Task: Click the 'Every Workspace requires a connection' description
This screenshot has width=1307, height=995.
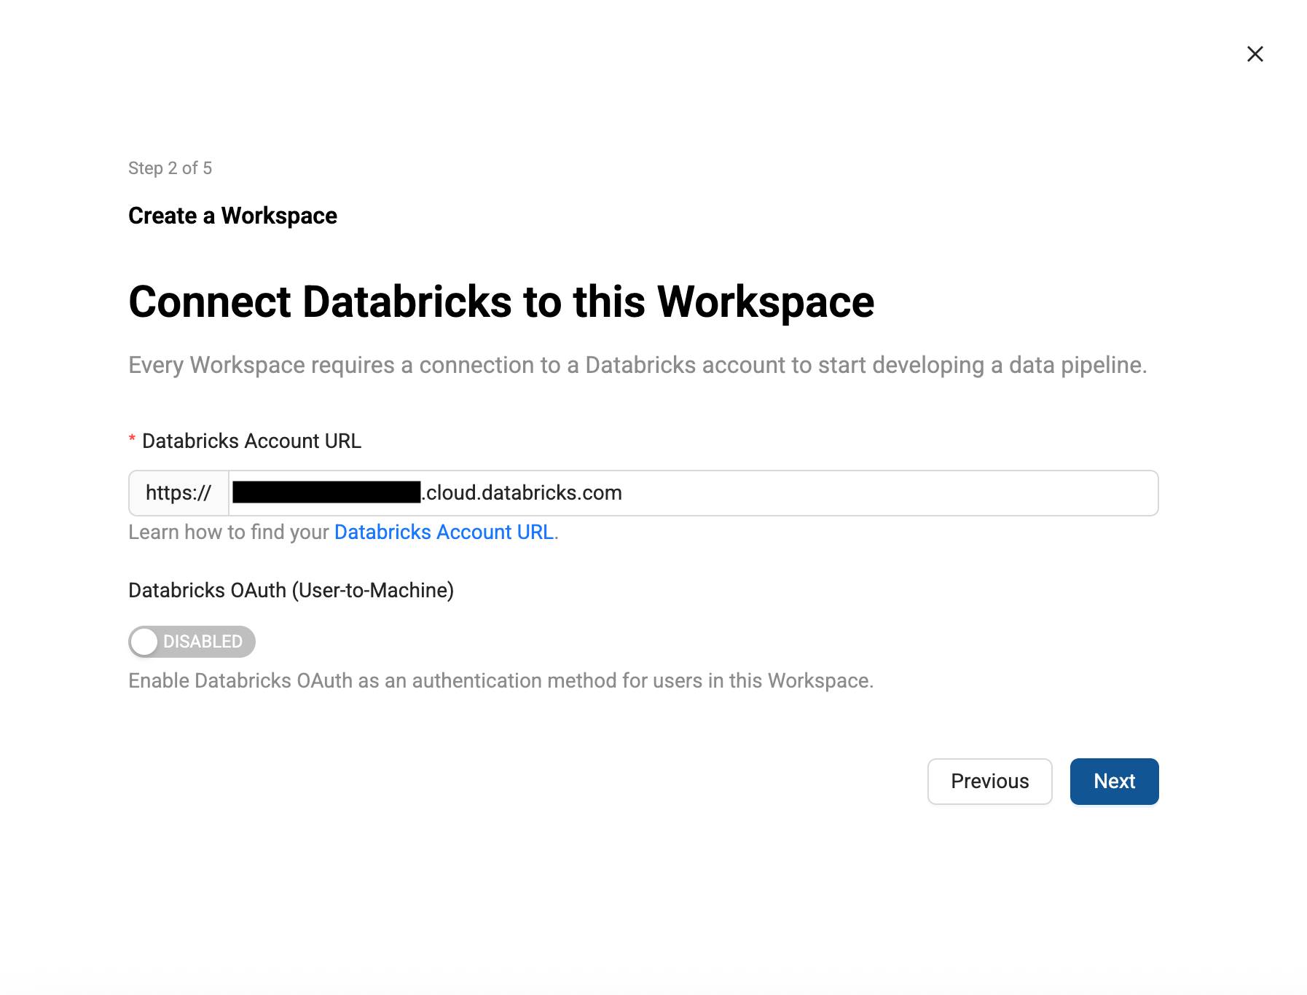Action: coord(637,365)
